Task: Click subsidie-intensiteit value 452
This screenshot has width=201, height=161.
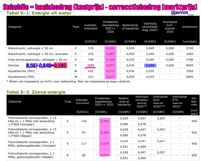Action: pyautogui.click(x=91, y=71)
